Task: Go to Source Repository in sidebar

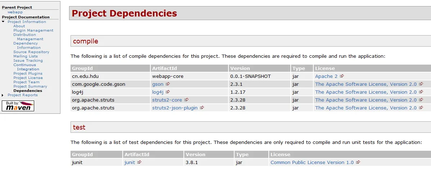Action: 31,52
